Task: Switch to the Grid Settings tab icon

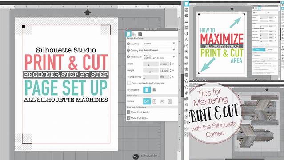Action: 134,34
